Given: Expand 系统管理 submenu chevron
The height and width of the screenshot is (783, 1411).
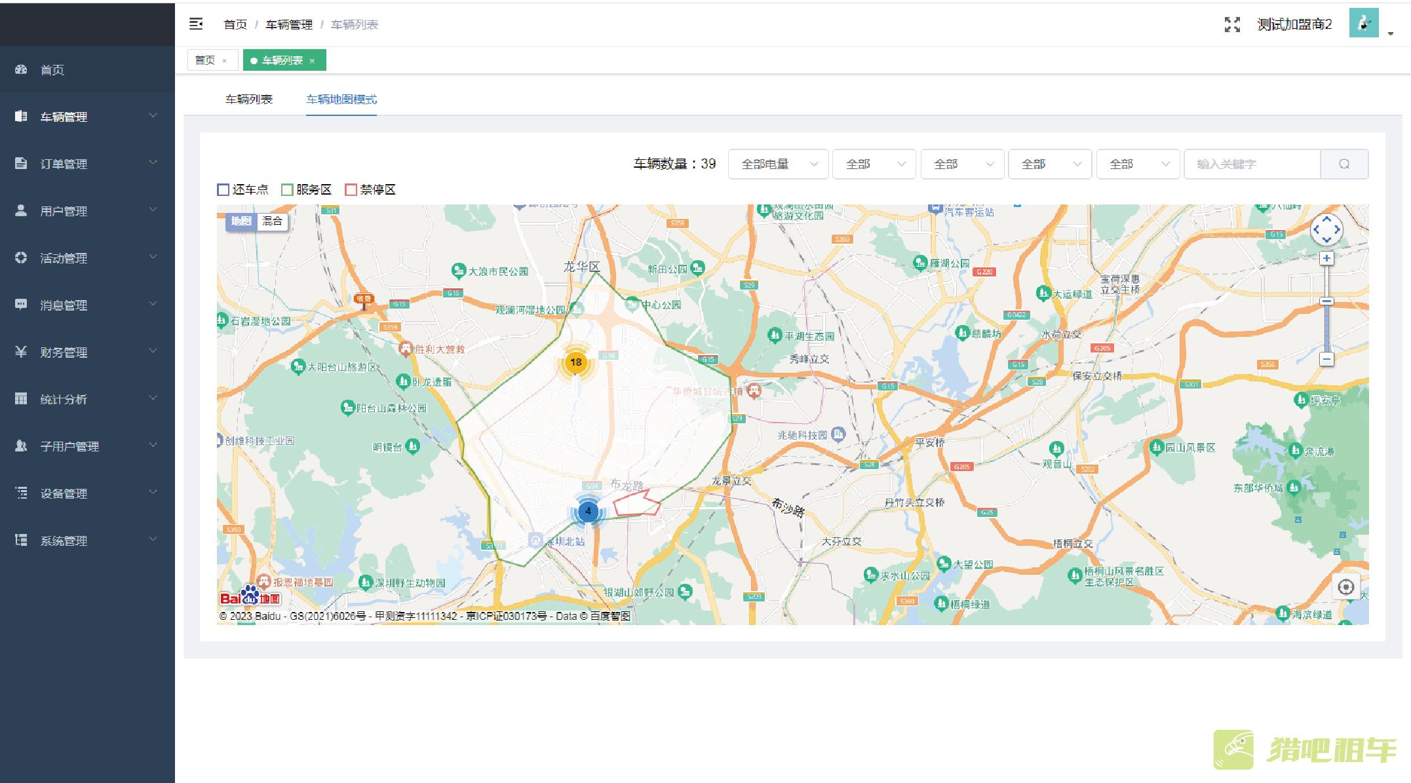Looking at the screenshot, I should (x=153, y=539).
